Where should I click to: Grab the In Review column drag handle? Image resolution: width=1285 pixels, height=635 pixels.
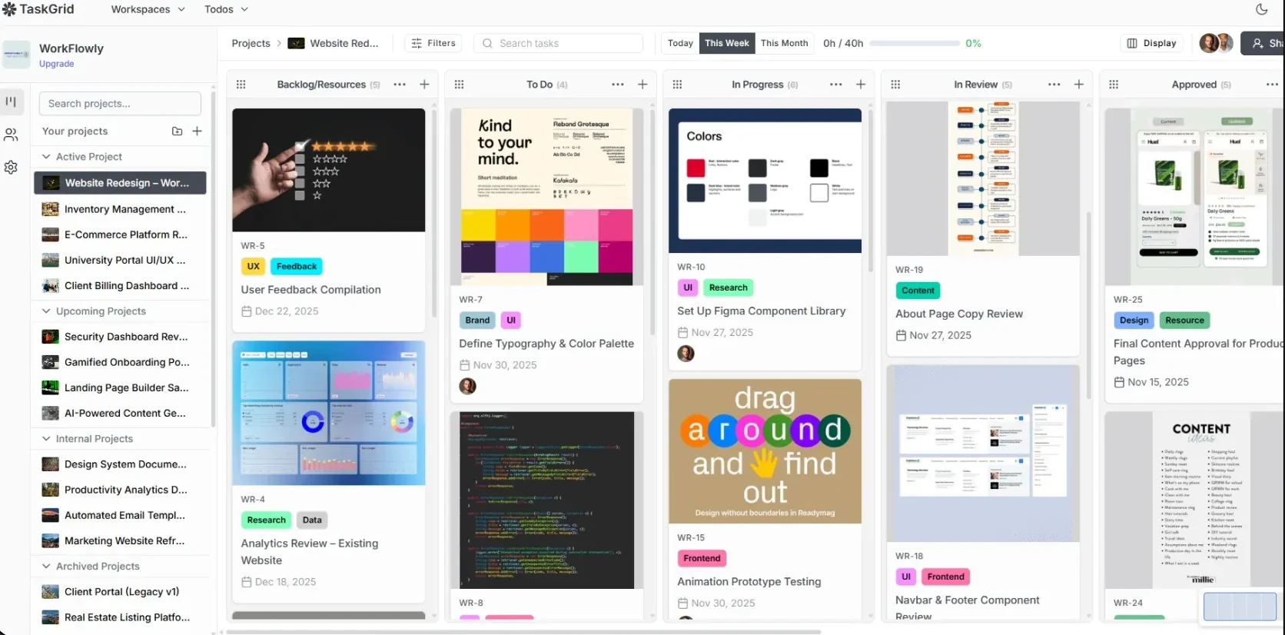(896, 85)
